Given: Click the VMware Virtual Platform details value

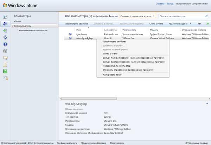Looking at the screenshot, I should click(x=116, y=125).
